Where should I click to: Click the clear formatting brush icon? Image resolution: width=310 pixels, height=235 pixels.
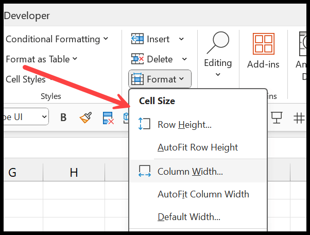point(85,117)
